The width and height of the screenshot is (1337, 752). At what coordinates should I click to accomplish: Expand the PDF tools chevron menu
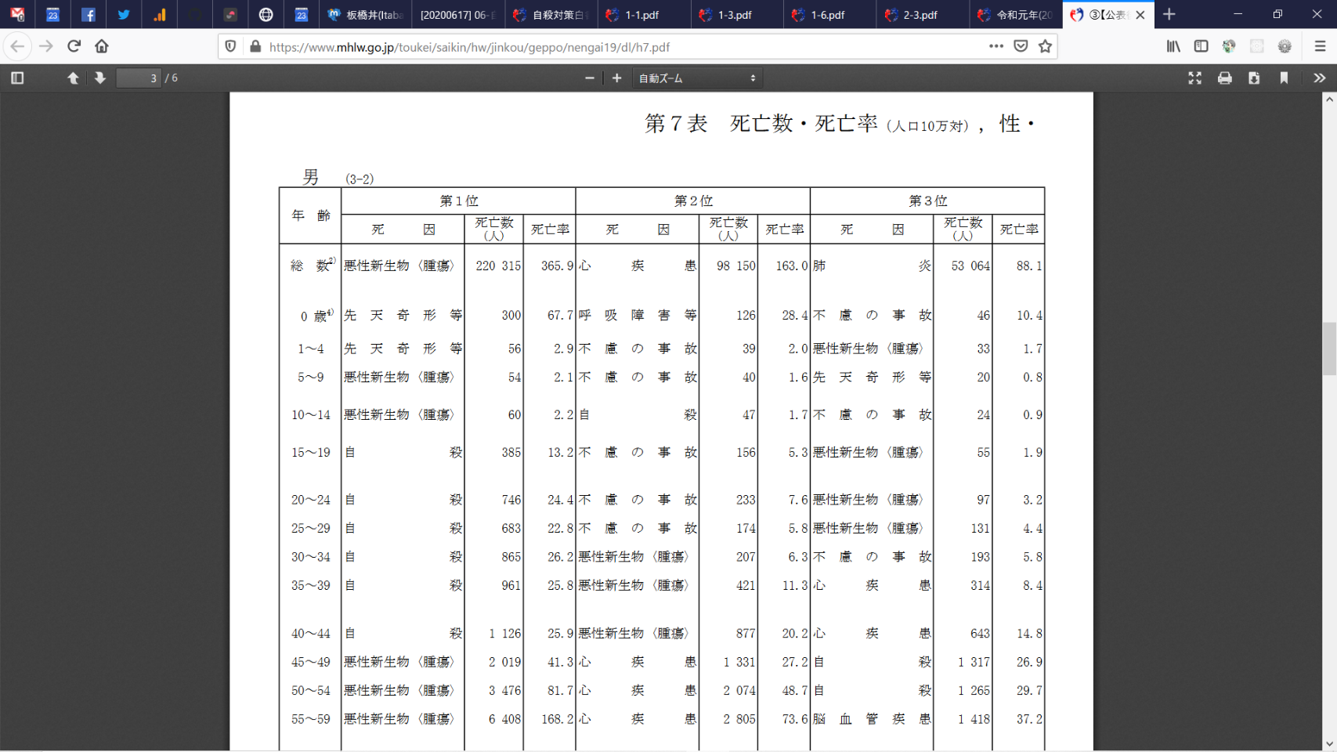click(x=1319, y=78)
